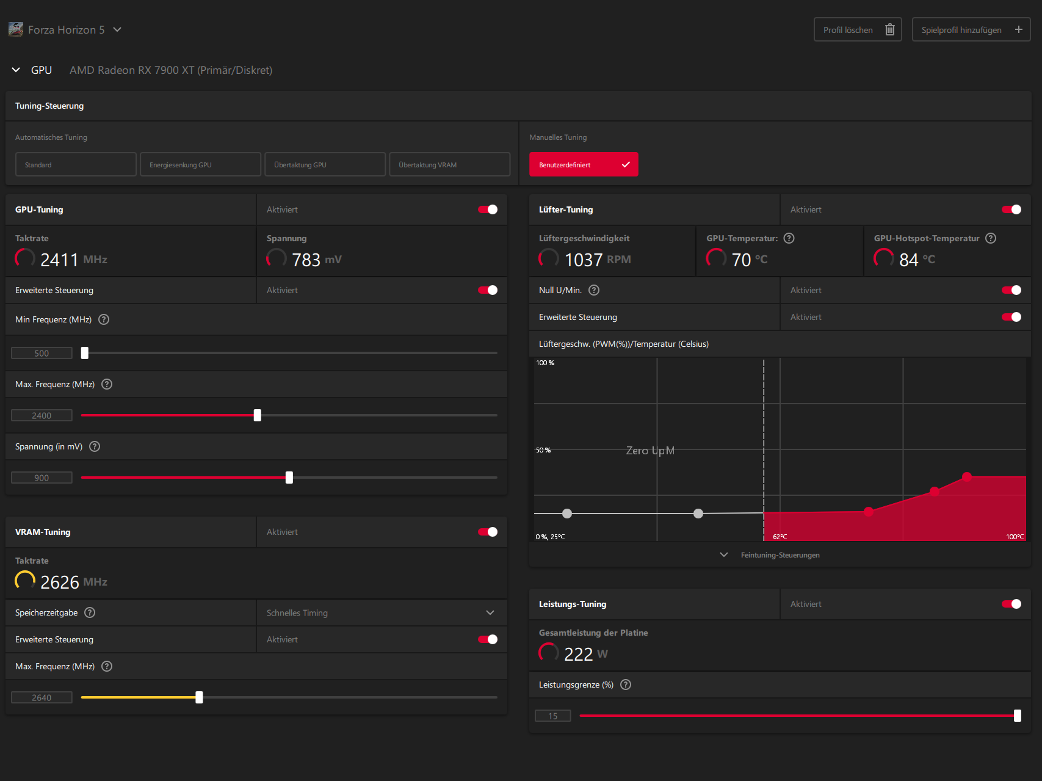Click the second gray fan curve point

click(698, 514)
